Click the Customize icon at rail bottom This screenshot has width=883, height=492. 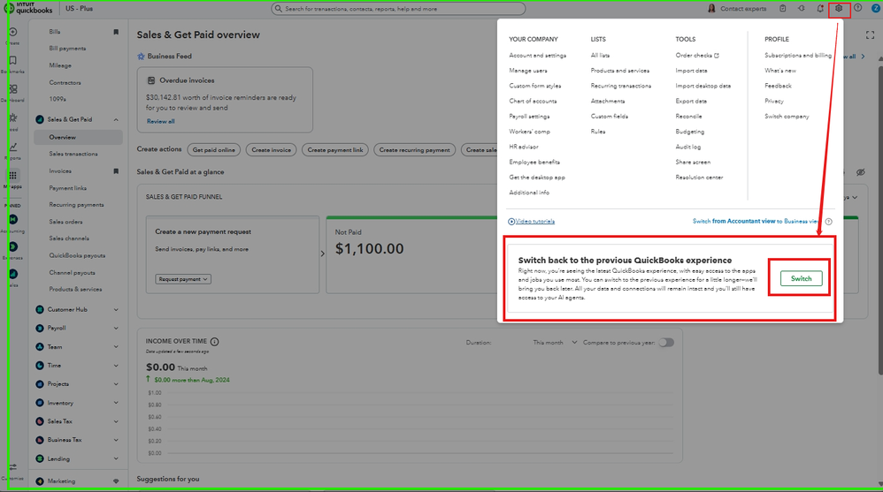click(12, 467)
